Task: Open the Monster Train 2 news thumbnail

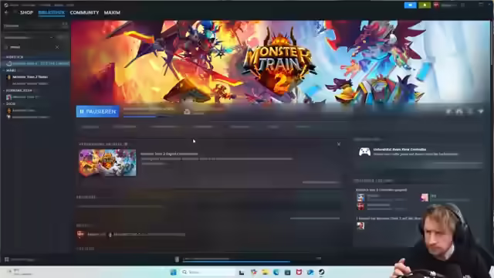Action: coord(107,163)
